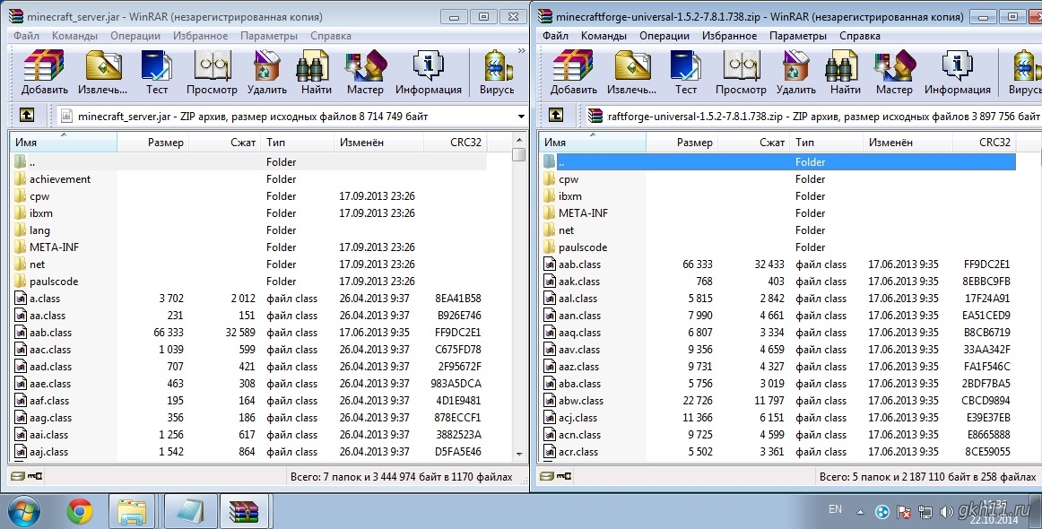Sort by Тип column in minecraftforge zip window
The height and width of the screenshot is (529, 1042).
826,143
